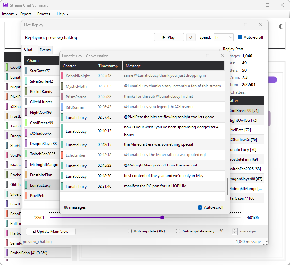The width and height of the screenshot is (290, 265).
Task: Toggle the dark/light theme icon
Action: [x=281, y=27]
